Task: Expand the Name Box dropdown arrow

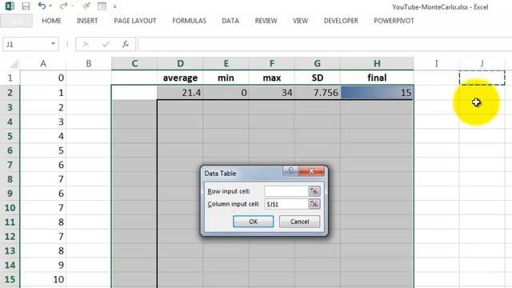Action: [x=53, y=44]
